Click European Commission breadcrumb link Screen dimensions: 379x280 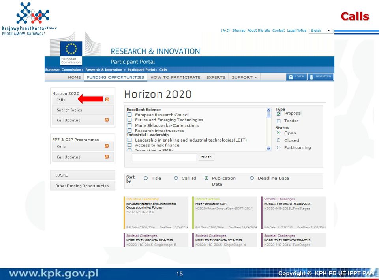[x=63, y=70]
